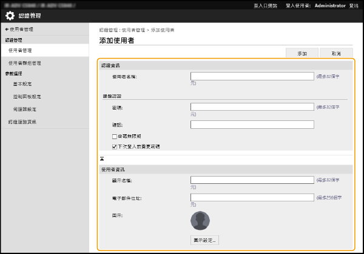Open 使用者群組管理 in the sidebar
The width and height of the screenshot is (364, 254).
pyautogui.click(x=25, y=63)
